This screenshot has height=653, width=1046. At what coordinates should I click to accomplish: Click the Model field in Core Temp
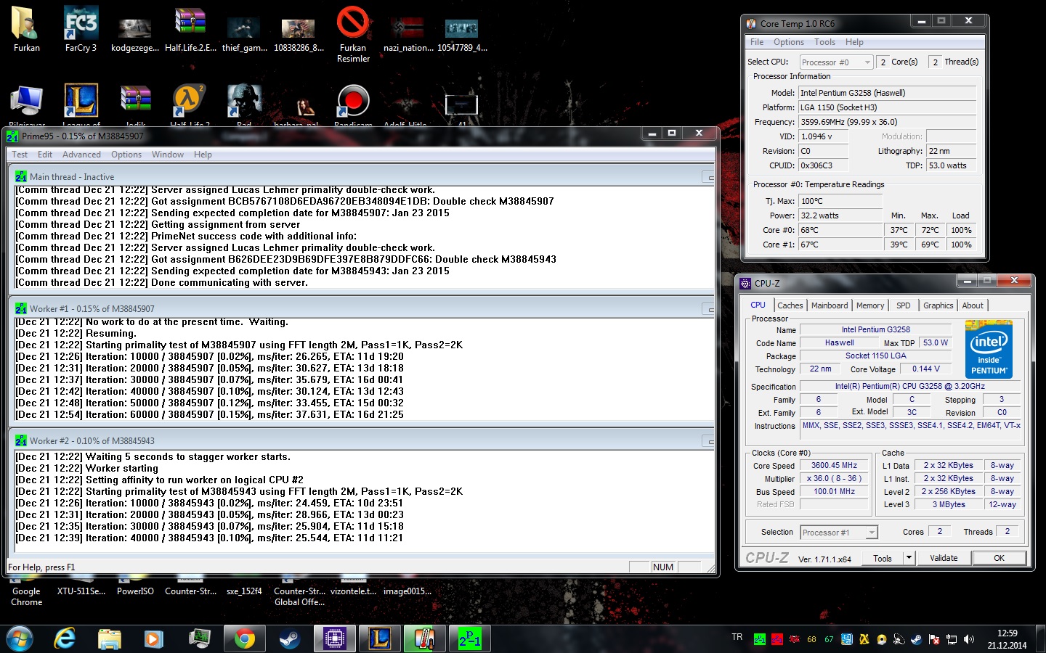tap(887, 93)
